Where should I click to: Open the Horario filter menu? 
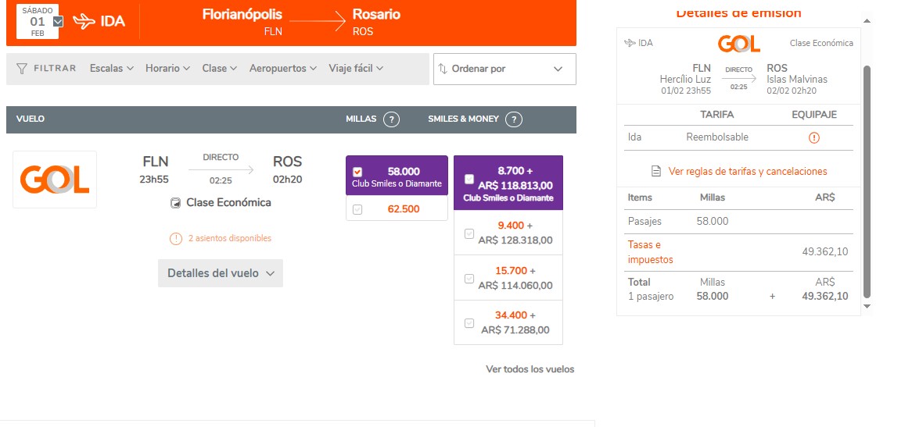(x=167, y=69)
